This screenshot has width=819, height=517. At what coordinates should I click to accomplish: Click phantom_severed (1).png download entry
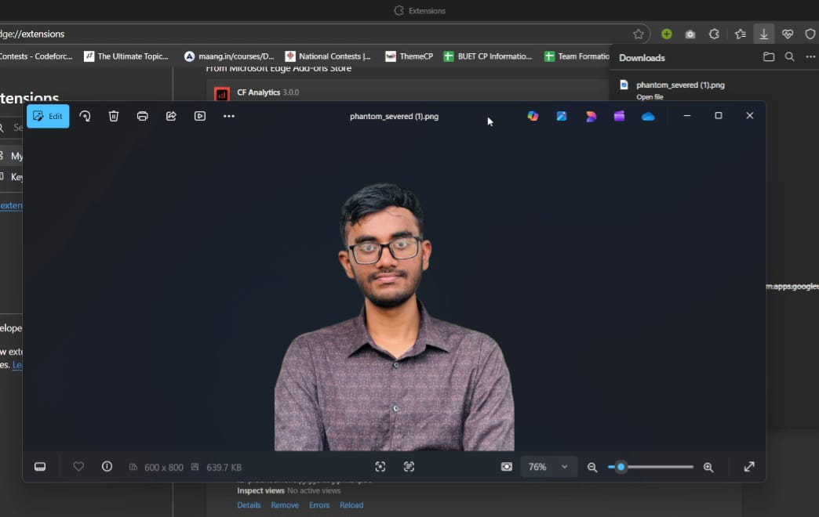coord(680,85)
